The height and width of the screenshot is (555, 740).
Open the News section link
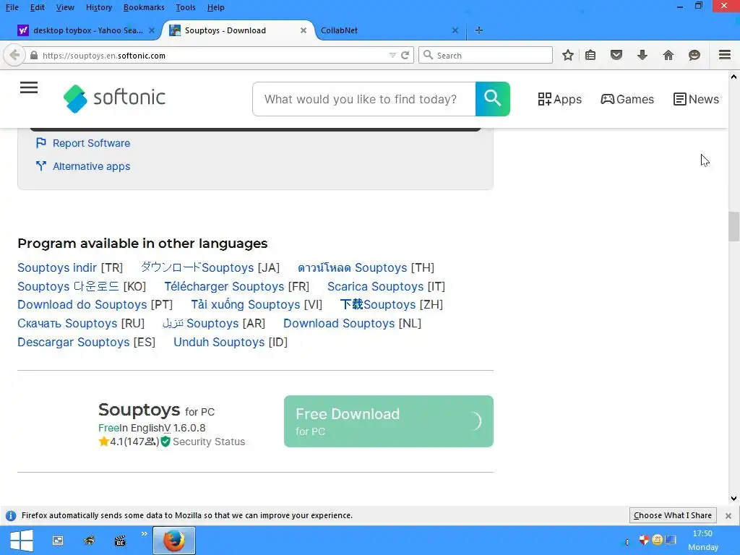tap(696, 99)
